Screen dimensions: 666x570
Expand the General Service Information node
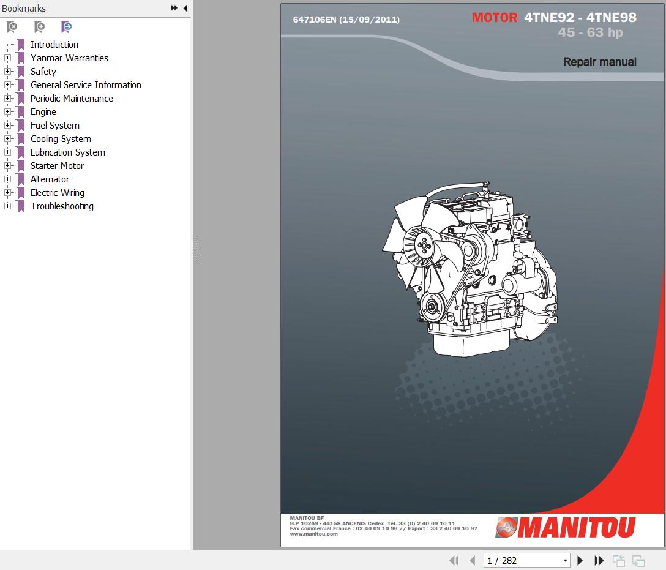click(x=7, y=85)
